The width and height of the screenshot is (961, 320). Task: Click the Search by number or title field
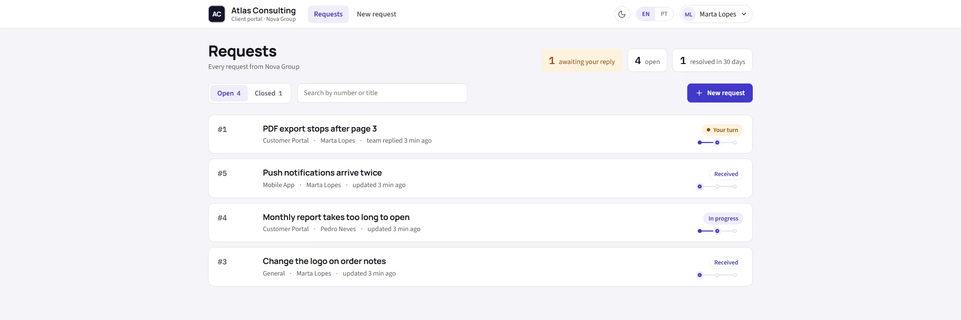point(382,93)
